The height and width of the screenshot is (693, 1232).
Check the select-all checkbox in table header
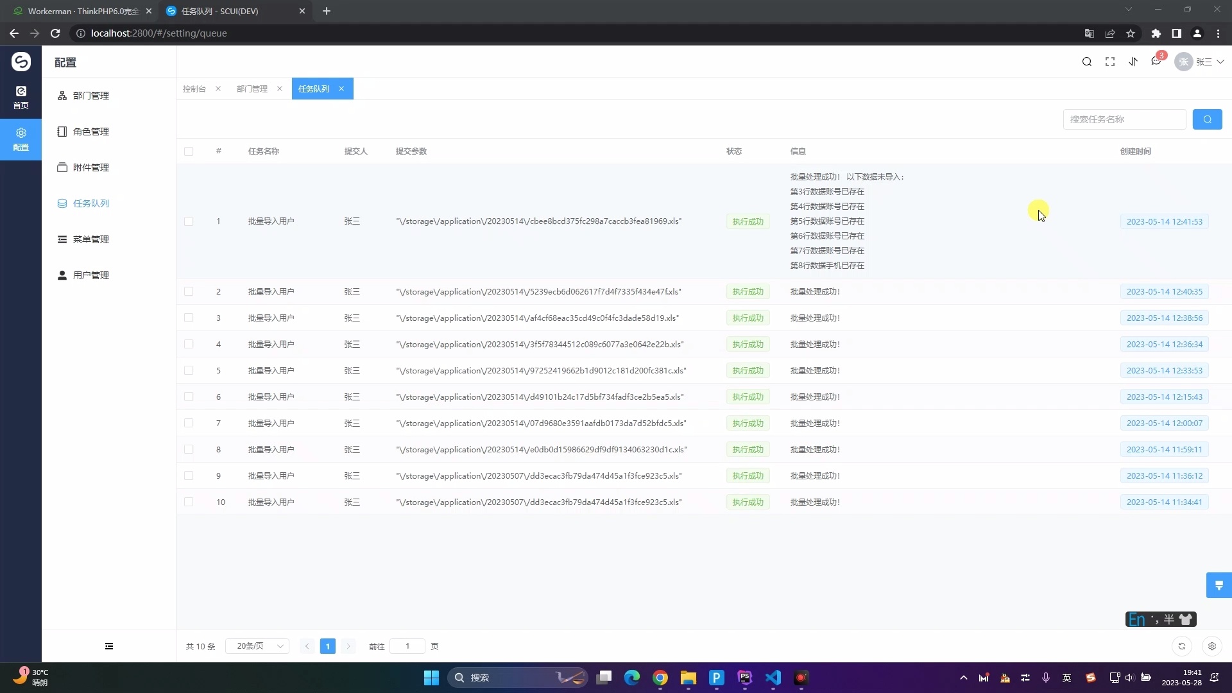click(x=189, y=151)
